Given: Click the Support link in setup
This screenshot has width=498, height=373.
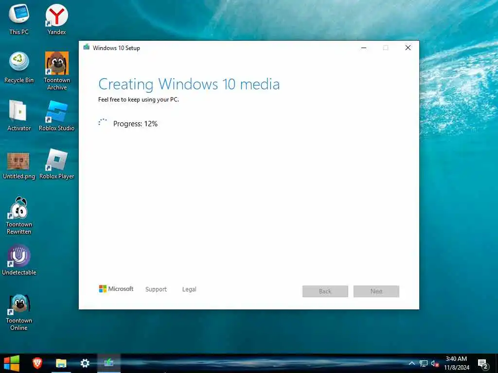Looking at the screenshot, I should 156,289.
